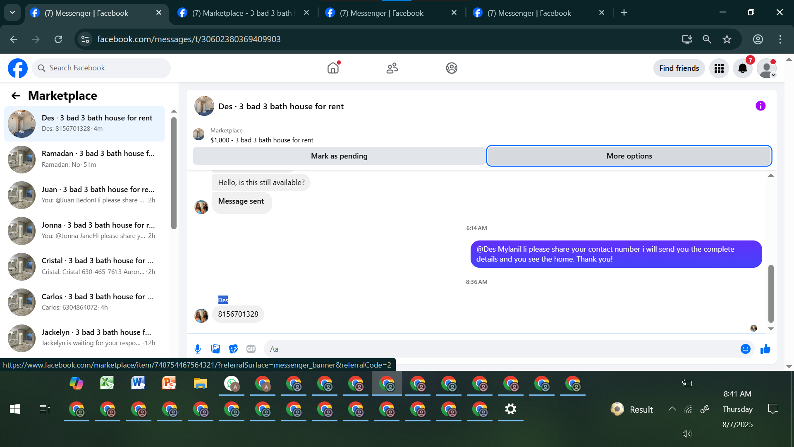794x447 pixels.
Task: Open the Groups icon in top navigation
Action: pyautogui.click(x=452, y=68)
